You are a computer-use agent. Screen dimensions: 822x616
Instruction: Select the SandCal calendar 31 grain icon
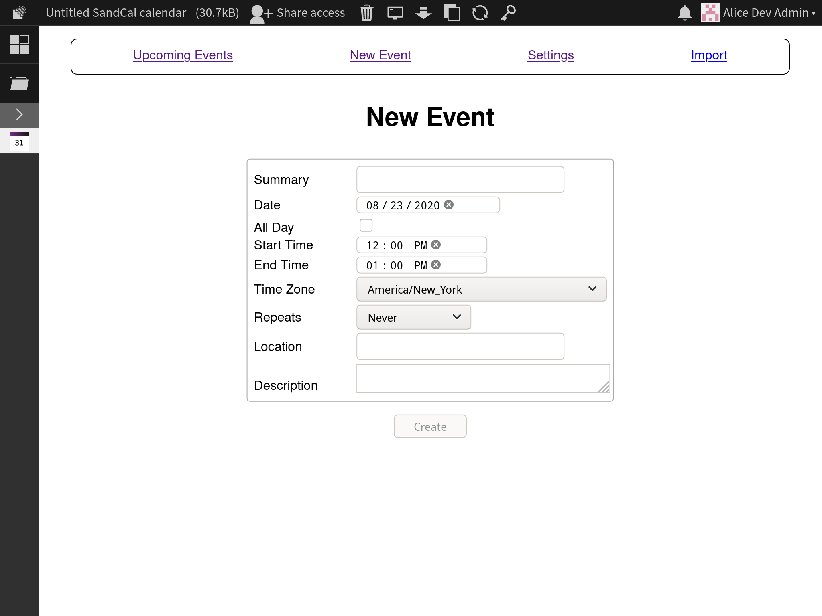(19, 140)
